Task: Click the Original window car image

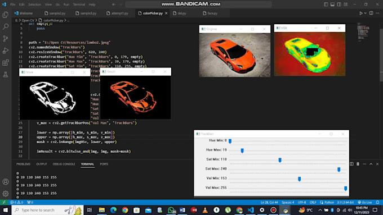Action: 235,55
